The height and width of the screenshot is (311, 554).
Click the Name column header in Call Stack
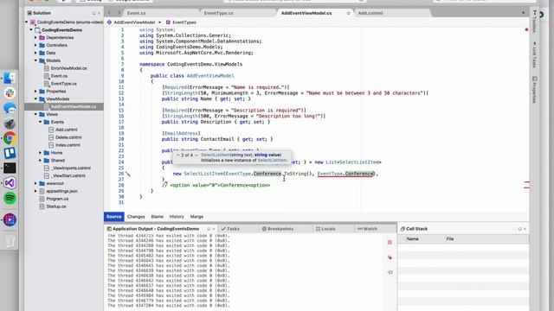pos(412,239)
